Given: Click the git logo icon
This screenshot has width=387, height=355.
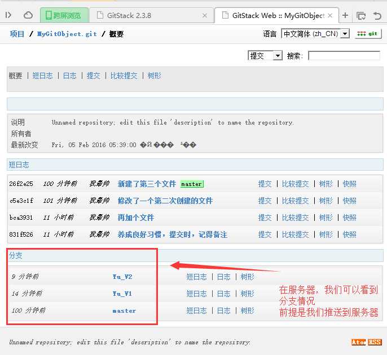Looking at the screenshot, I should 367,34.
